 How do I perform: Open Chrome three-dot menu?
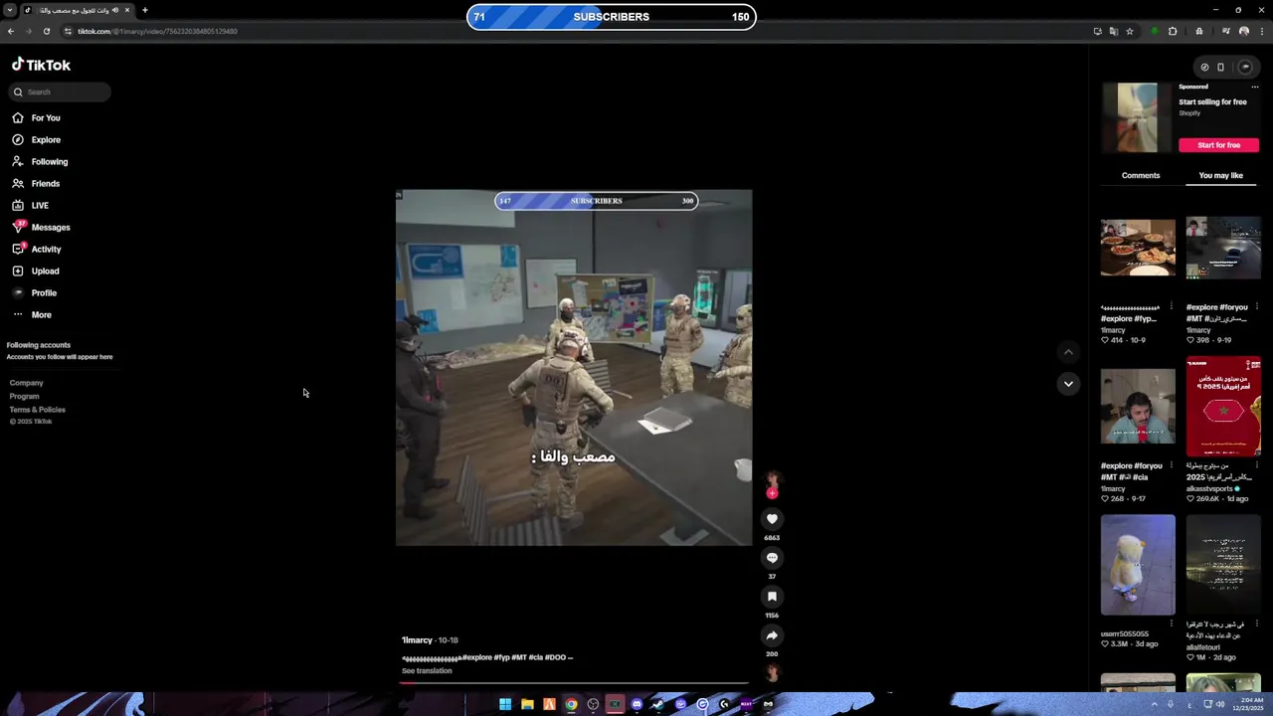click(x=1261, y=31)
